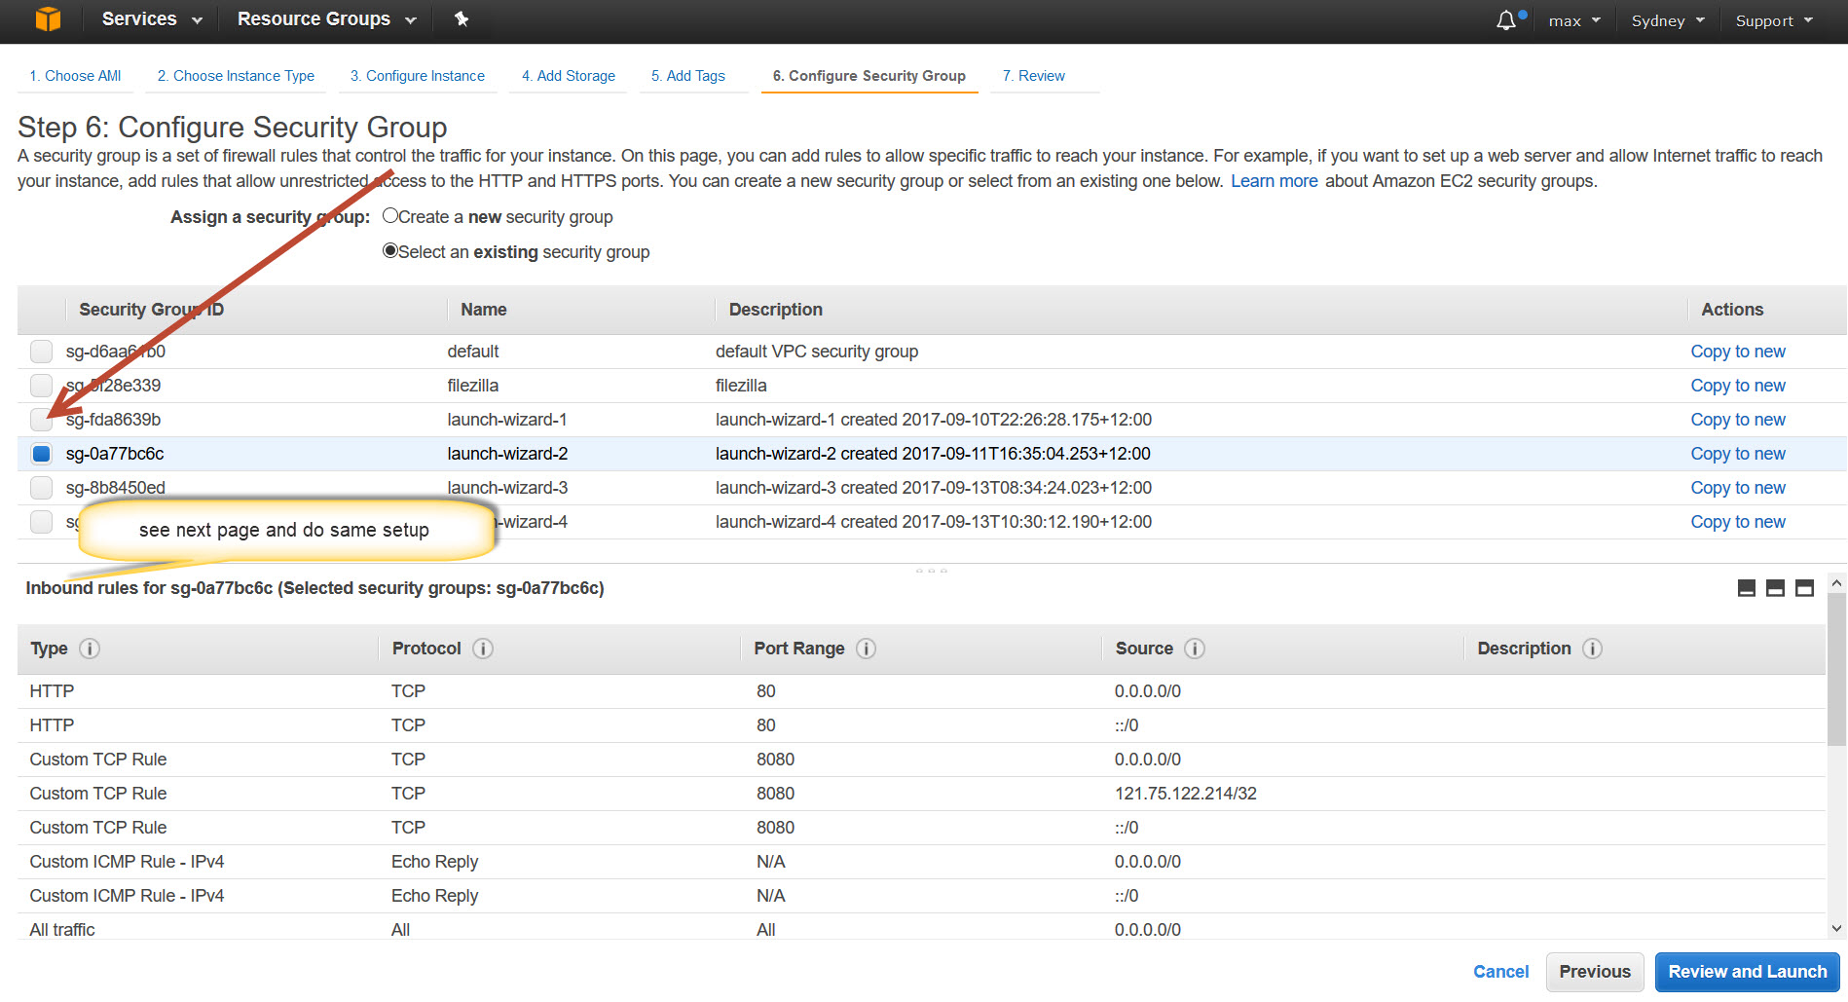The width and height of the screenshot is (1848, 1002).
Task: Expand the Resource Groups dropdown
Action: (326, 19)
